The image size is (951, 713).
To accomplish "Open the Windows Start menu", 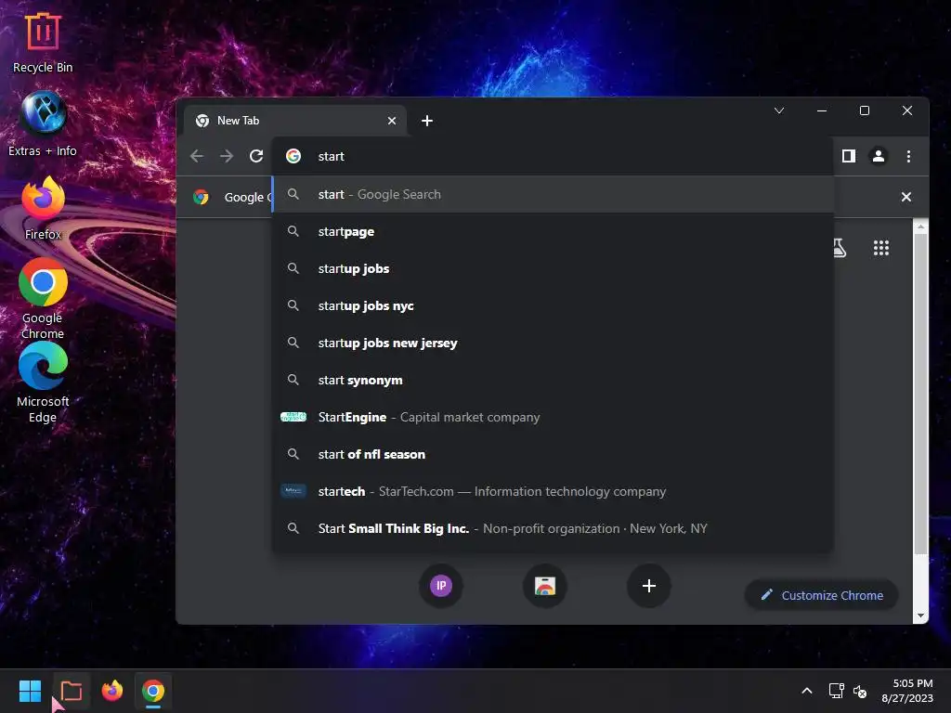I will (x=30, y=691).
